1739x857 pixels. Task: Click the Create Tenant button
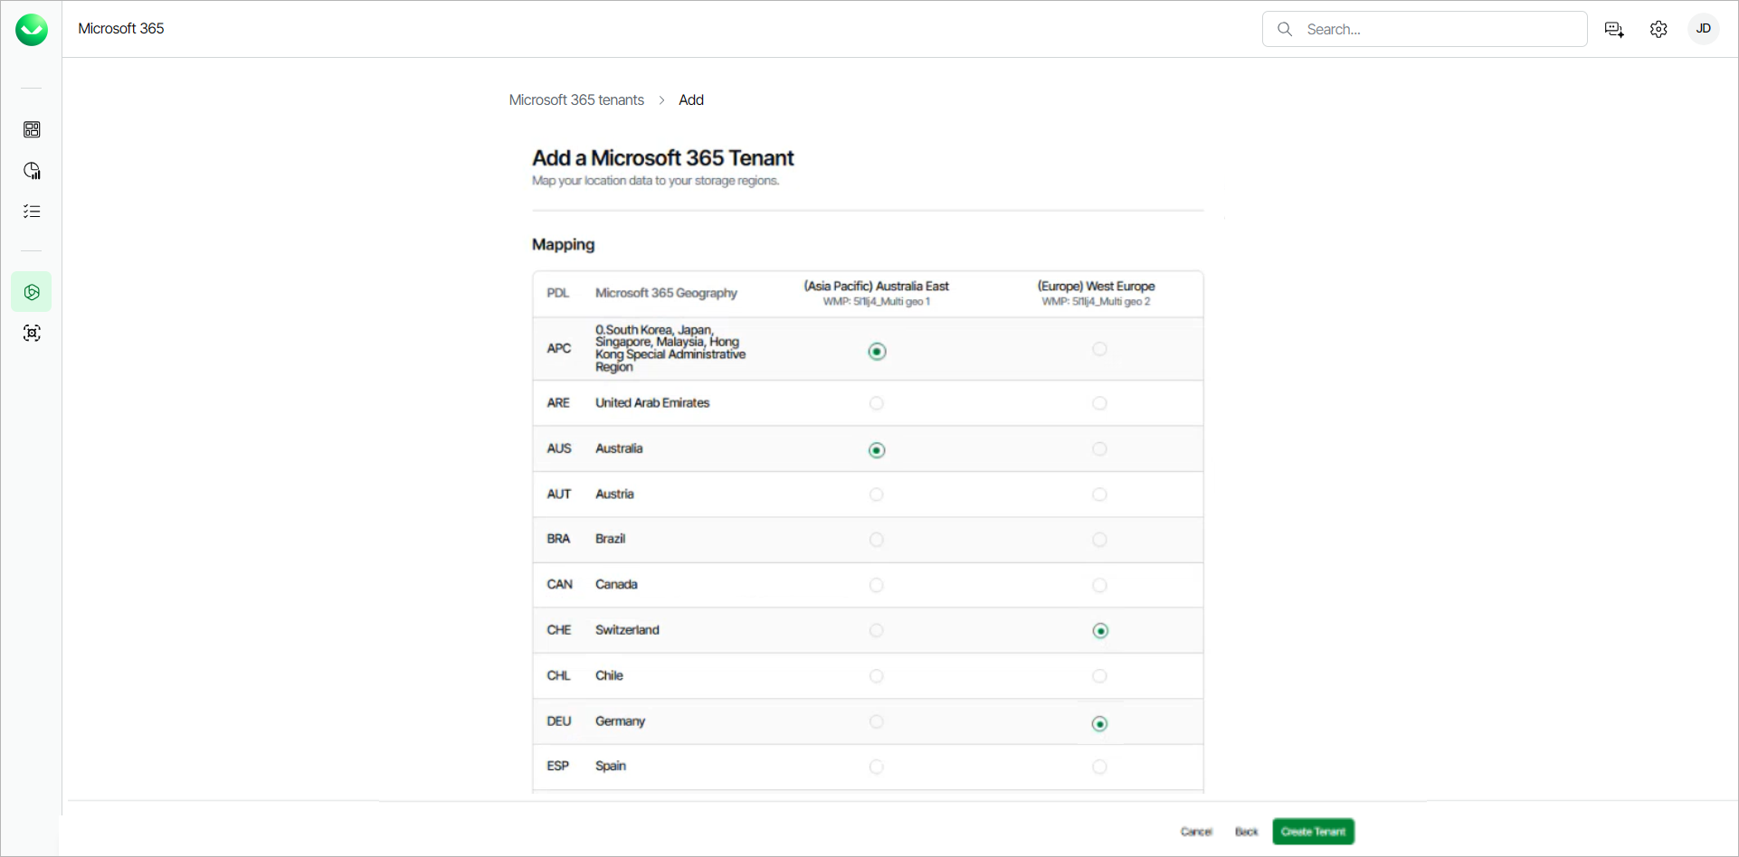click(1313, 832)
